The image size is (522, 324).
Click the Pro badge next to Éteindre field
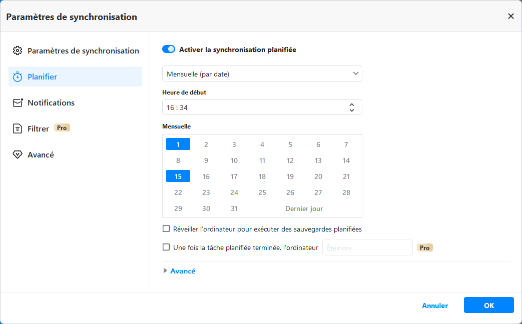[x=424, y=247]
